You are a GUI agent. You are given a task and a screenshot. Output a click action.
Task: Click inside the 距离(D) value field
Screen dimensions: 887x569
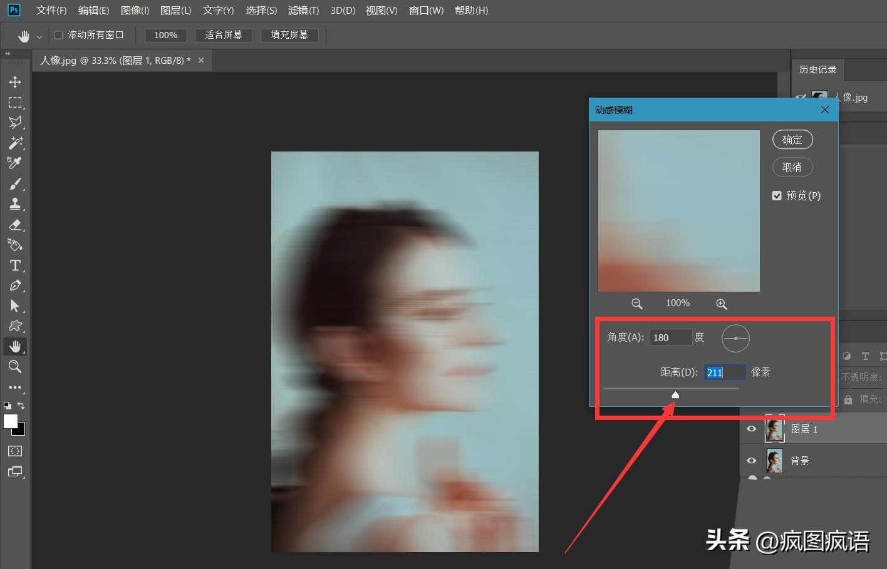pyautogui.click(x=724, y=371)
